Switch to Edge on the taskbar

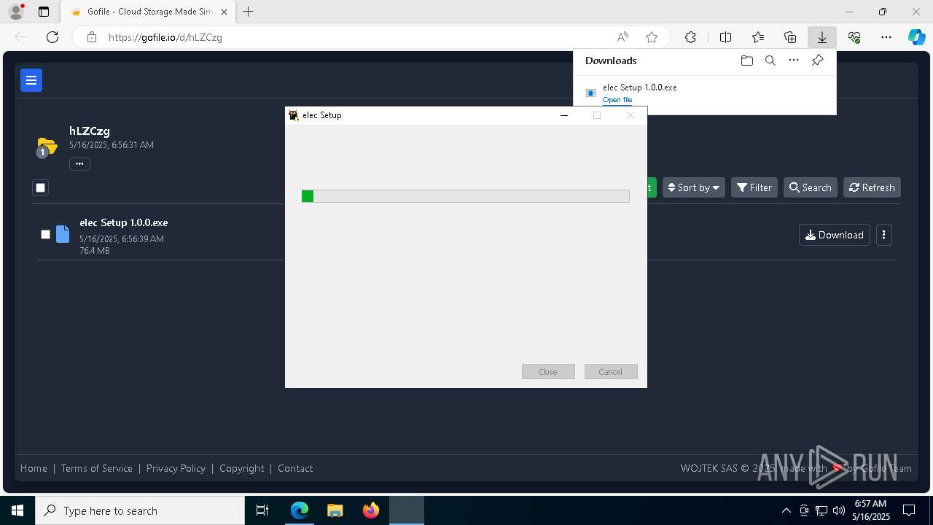tap(300, 510)
